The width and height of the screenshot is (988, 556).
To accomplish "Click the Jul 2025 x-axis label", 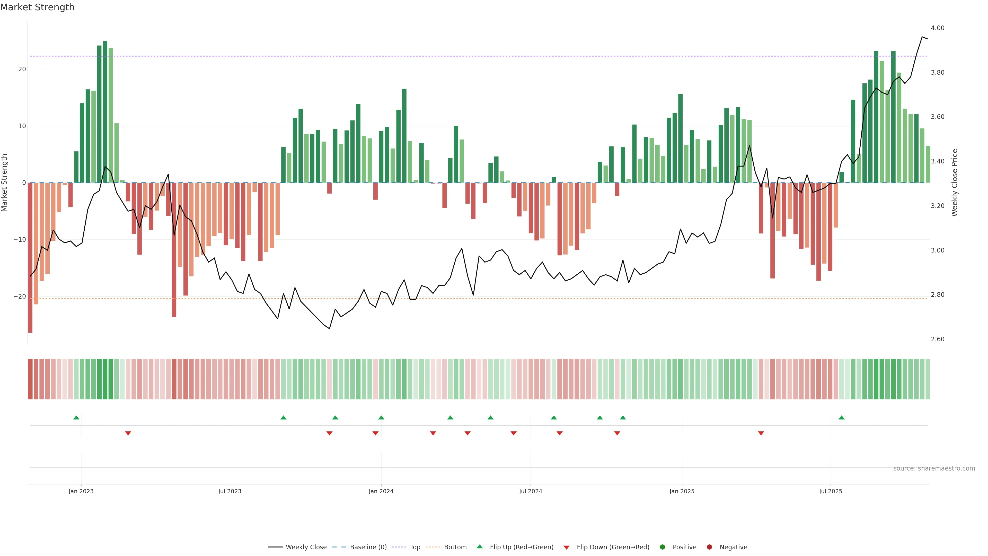I will (830, 491).
